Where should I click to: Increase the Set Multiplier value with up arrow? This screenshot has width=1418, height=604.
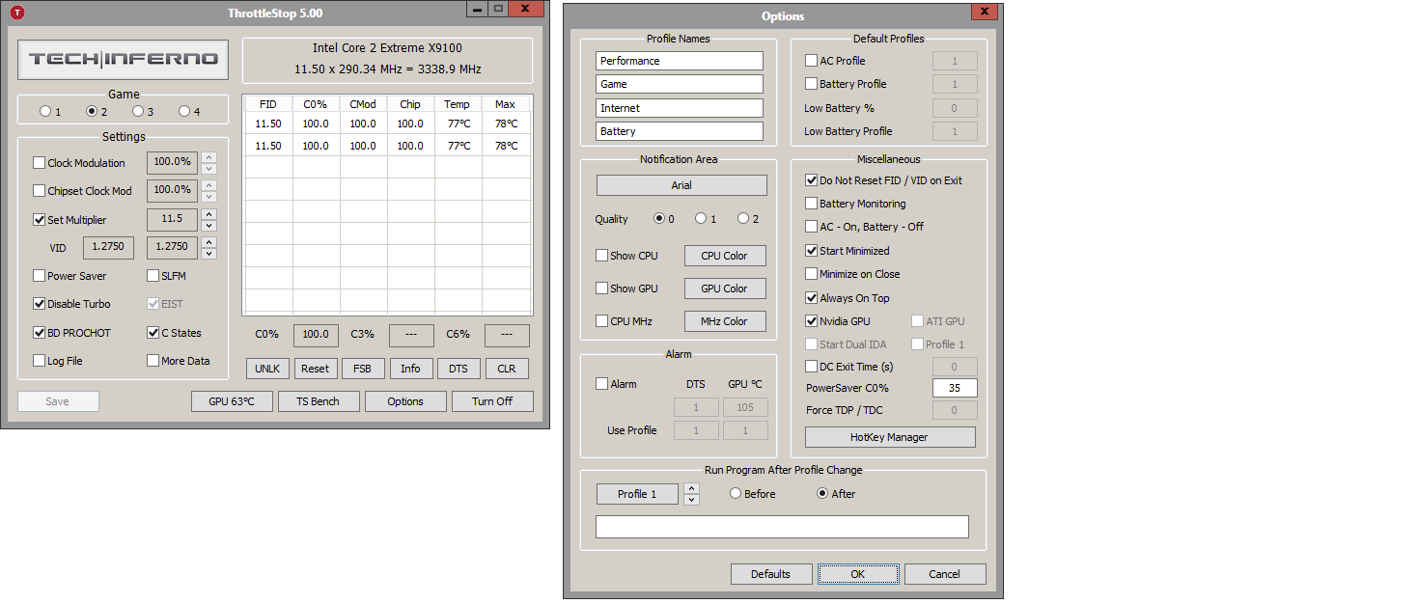click(209, 214)
